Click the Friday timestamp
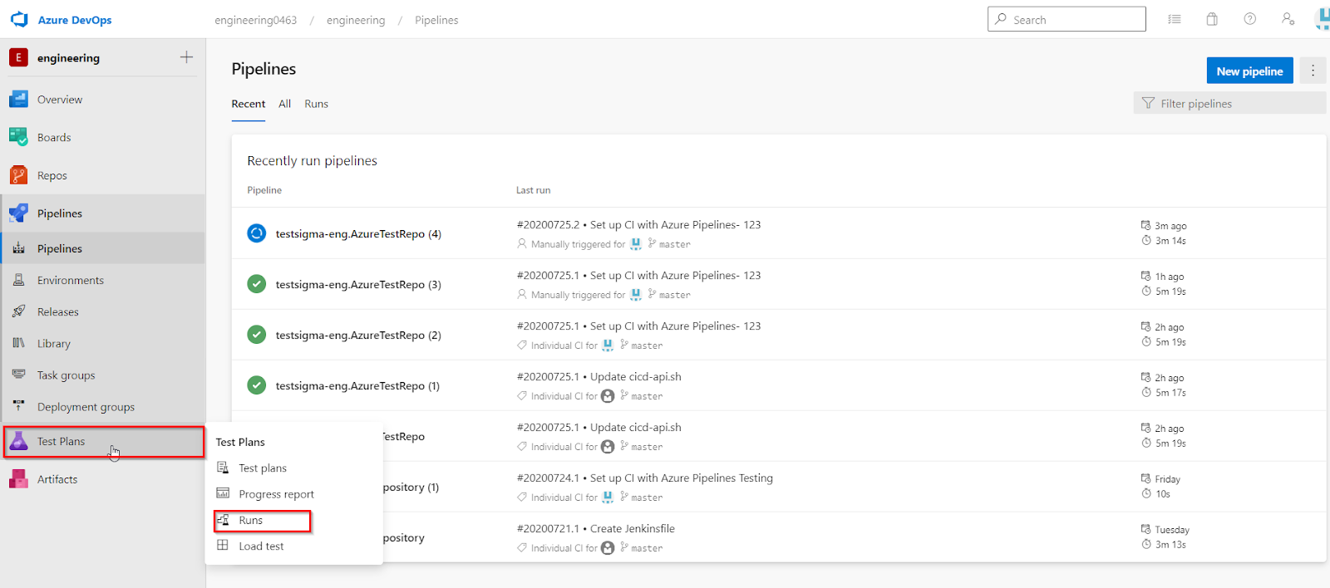Screen dimensions: 1330x588 tap(1167, 479)
